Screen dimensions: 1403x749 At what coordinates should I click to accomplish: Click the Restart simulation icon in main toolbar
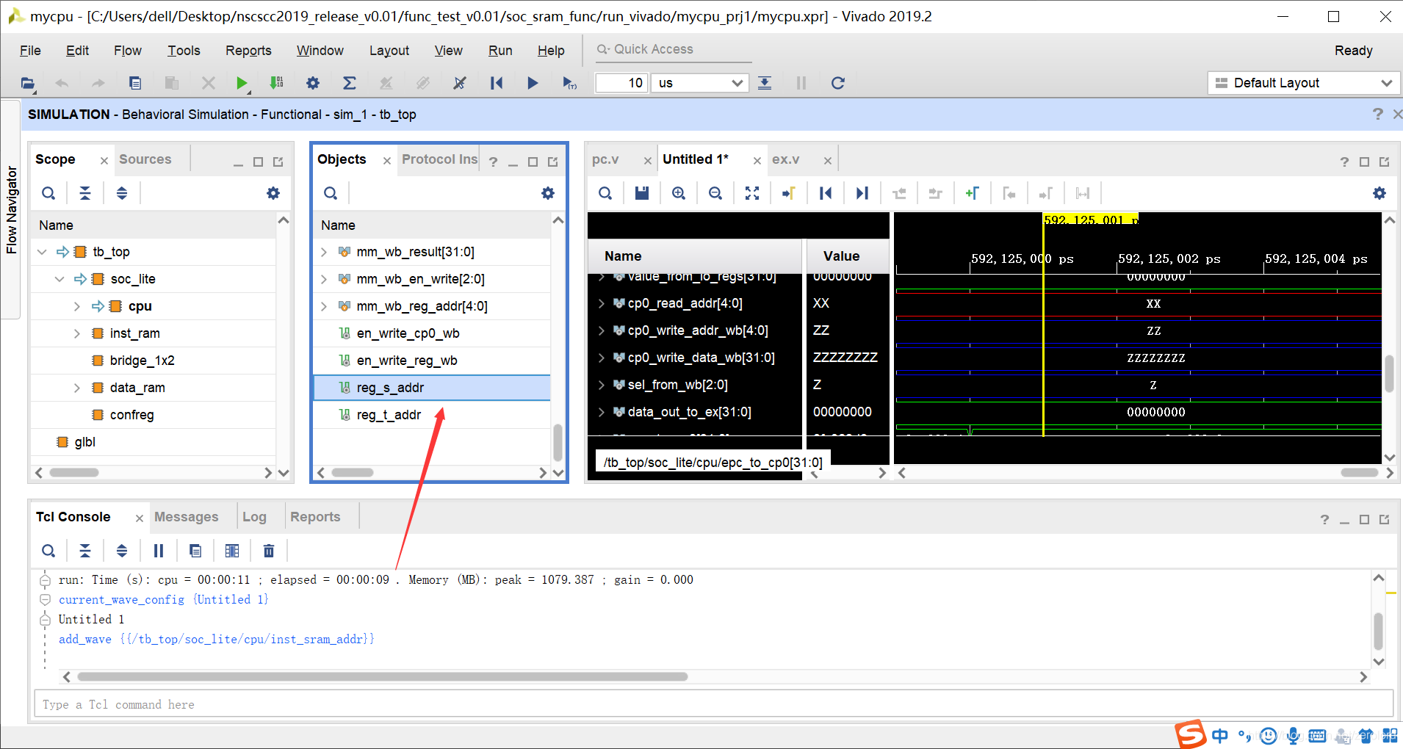click(497, 83)
